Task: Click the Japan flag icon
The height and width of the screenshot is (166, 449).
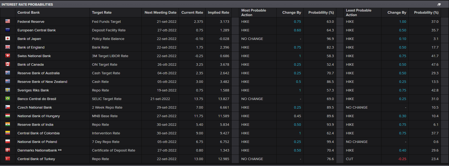Action: point(8,38)
